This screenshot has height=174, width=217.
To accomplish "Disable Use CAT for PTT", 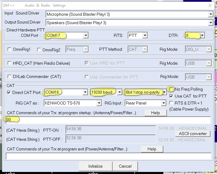I will pyautogui.click(x=171, y=96).
